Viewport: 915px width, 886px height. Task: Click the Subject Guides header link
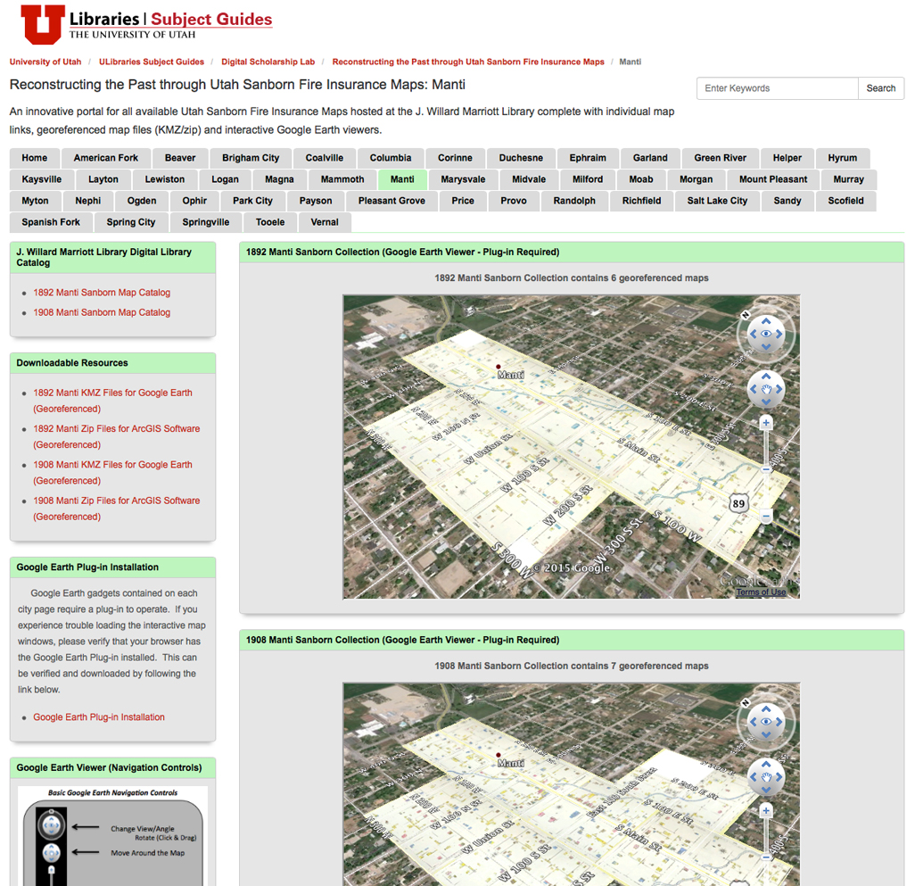[x=211, y=20]
